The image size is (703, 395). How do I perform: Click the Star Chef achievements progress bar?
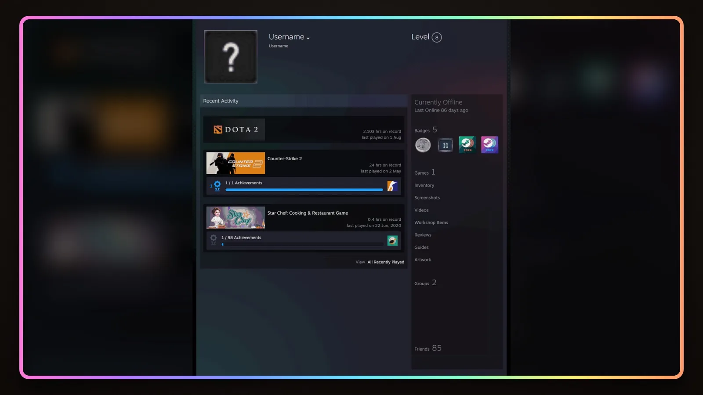click(x=302, y=244)
